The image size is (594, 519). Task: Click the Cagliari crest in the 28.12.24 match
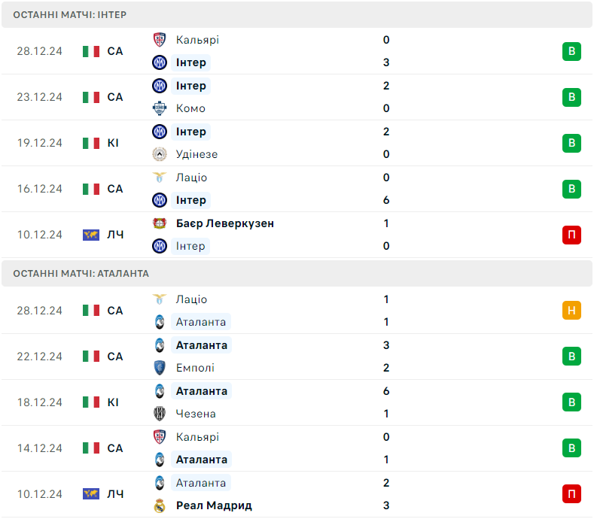coord(159,40)
